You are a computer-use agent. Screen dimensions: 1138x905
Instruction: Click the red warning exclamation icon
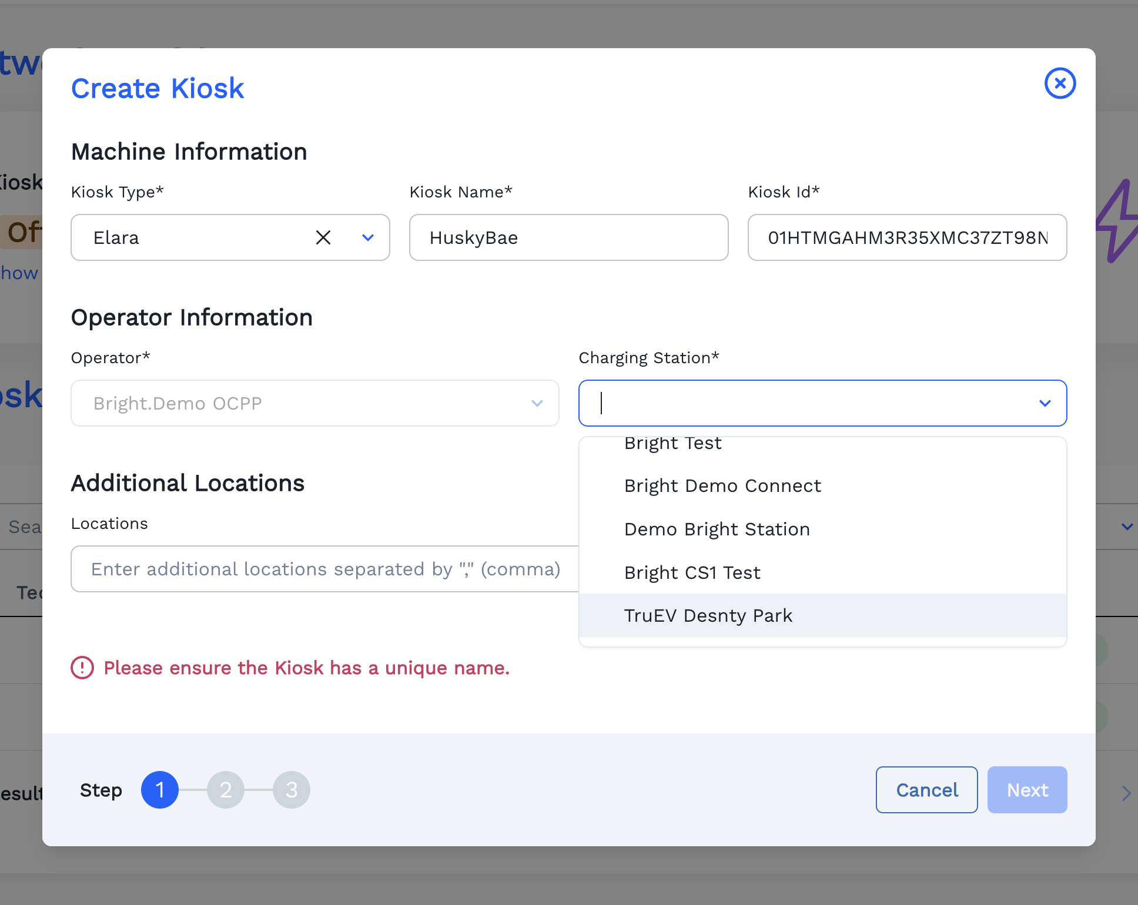click(x=82, y=668)
